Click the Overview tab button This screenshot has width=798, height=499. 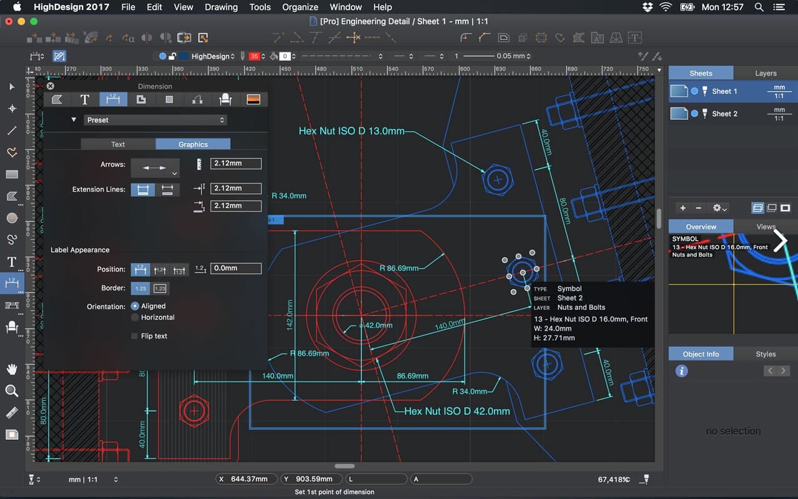[701, 227]
